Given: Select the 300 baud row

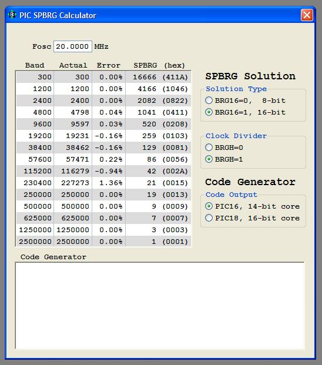Looking at the screenshot, I should coord(103,77).
